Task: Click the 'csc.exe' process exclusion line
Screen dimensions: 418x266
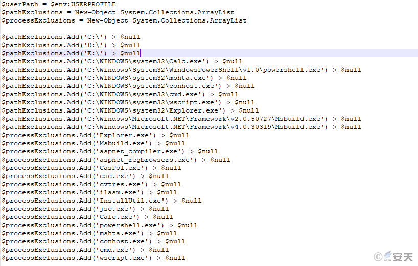Action: click(85, 176)
